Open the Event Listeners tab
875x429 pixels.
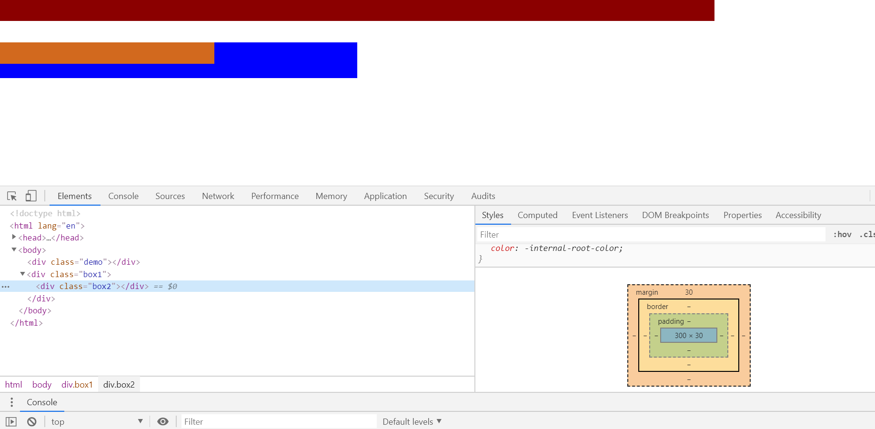(x=600, y=215)
